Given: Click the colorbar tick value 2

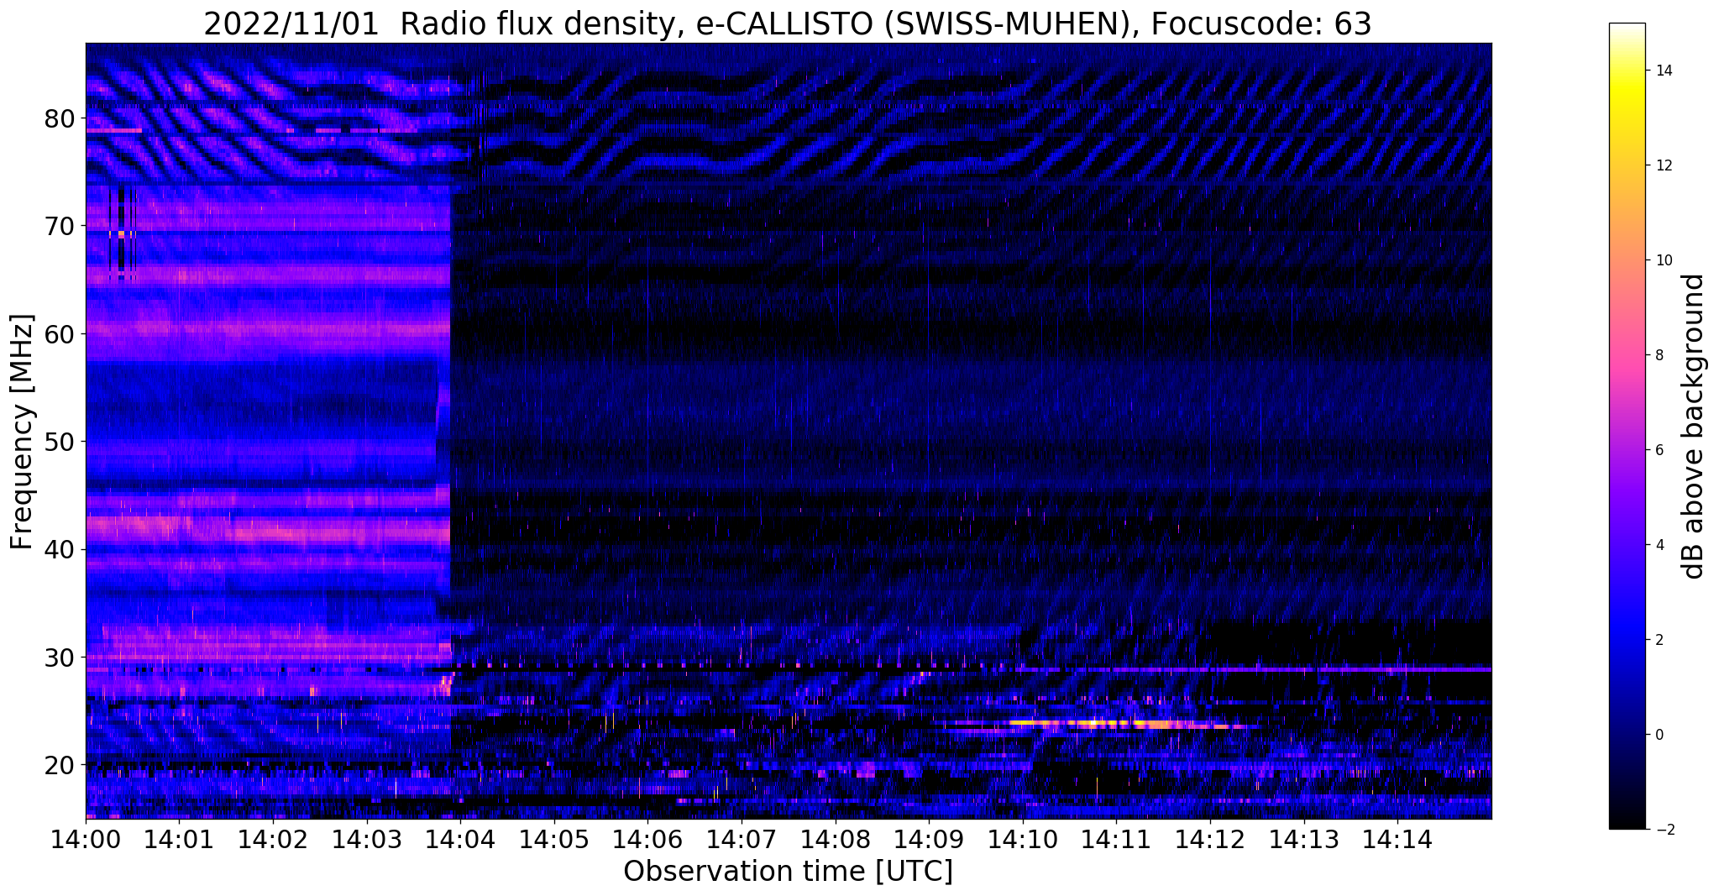Looking at the screenshot, I should pos(1658,640).
